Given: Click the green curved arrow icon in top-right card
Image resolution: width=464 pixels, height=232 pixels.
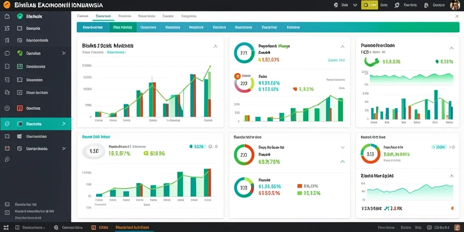Looking at the screenshot, I should point(372,61).
